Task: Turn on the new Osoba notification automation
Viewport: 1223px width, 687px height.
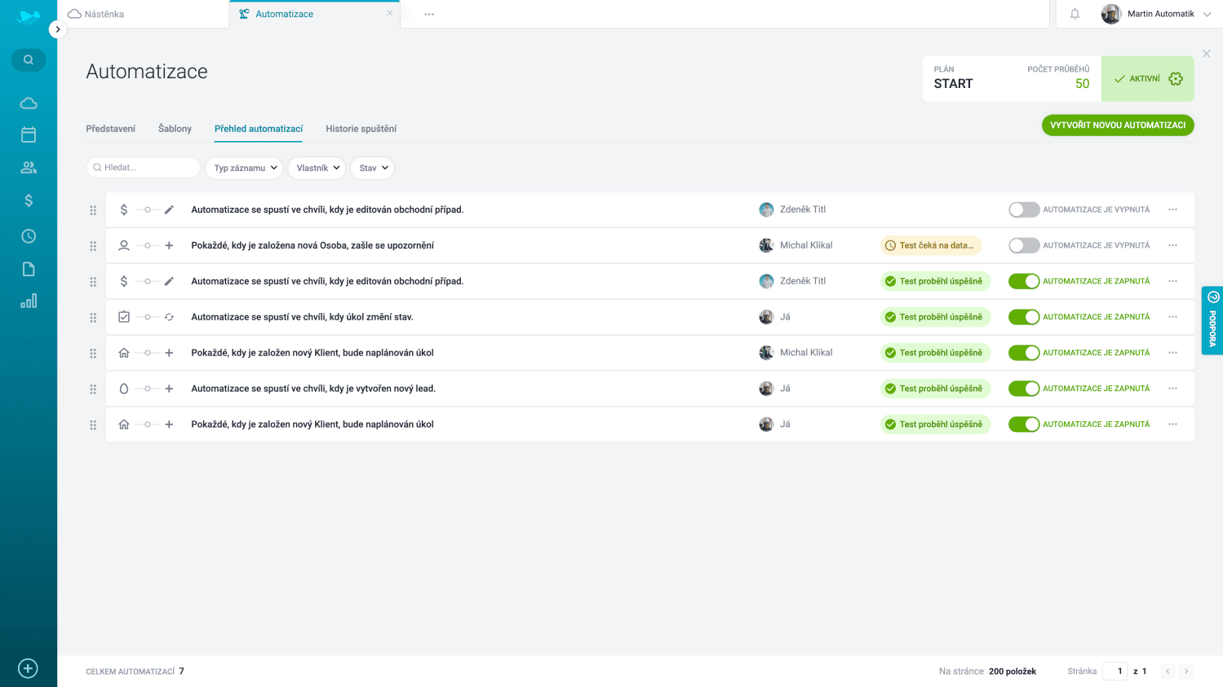Action: 1023,245
